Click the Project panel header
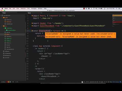The width and height of the screenshot is (122, 91). pos(4,13)
